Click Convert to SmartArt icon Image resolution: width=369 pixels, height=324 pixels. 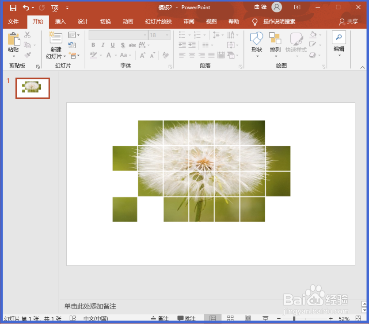coord(231,55)
